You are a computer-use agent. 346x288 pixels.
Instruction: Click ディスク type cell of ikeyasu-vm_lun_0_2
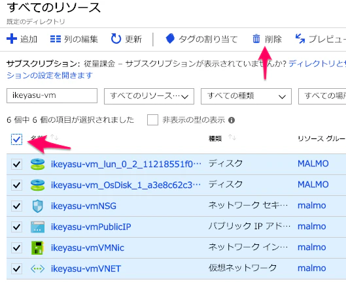tap(226, 163)
